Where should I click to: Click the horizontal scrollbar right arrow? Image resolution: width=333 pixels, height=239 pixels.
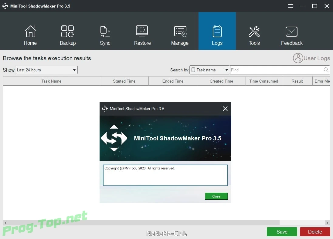pyautogui.click(x=327, y=223)
